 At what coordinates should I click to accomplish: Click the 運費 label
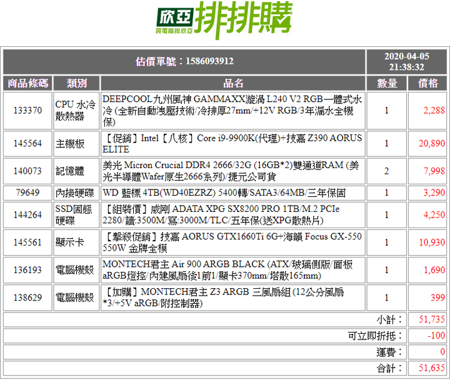click(x=390, y=352)
